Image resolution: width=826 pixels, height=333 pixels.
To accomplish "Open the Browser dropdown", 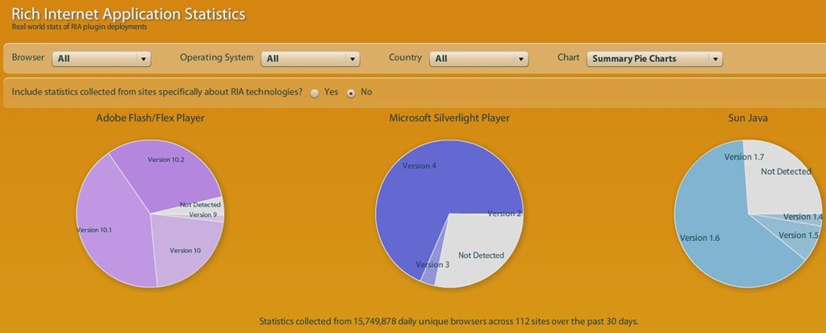I will point(102,59).
